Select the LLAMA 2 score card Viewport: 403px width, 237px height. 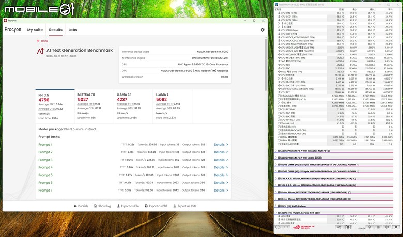click(172, 106)
